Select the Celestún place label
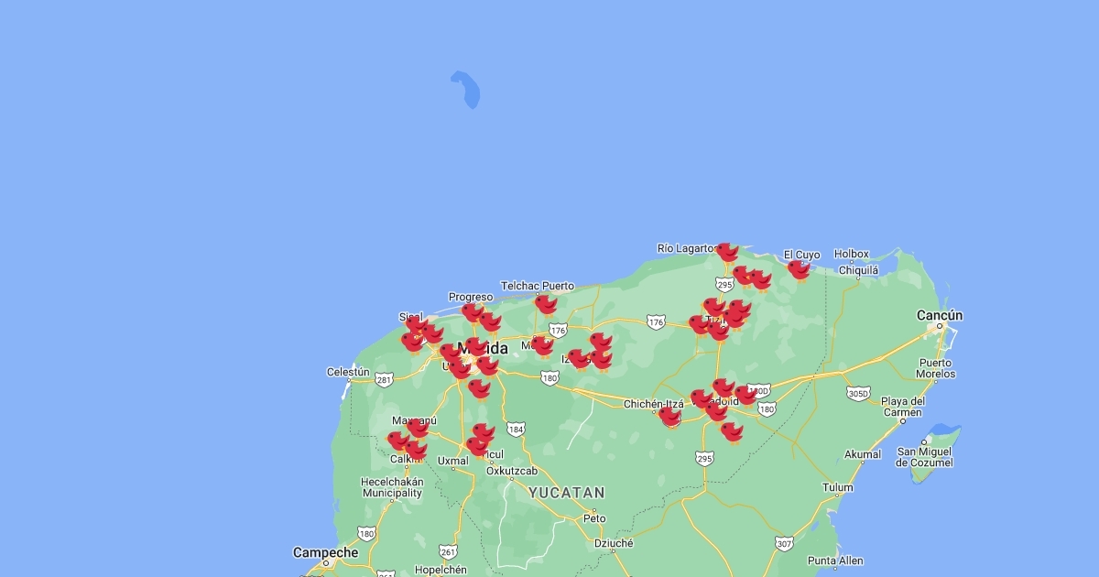 click(348, 372)
